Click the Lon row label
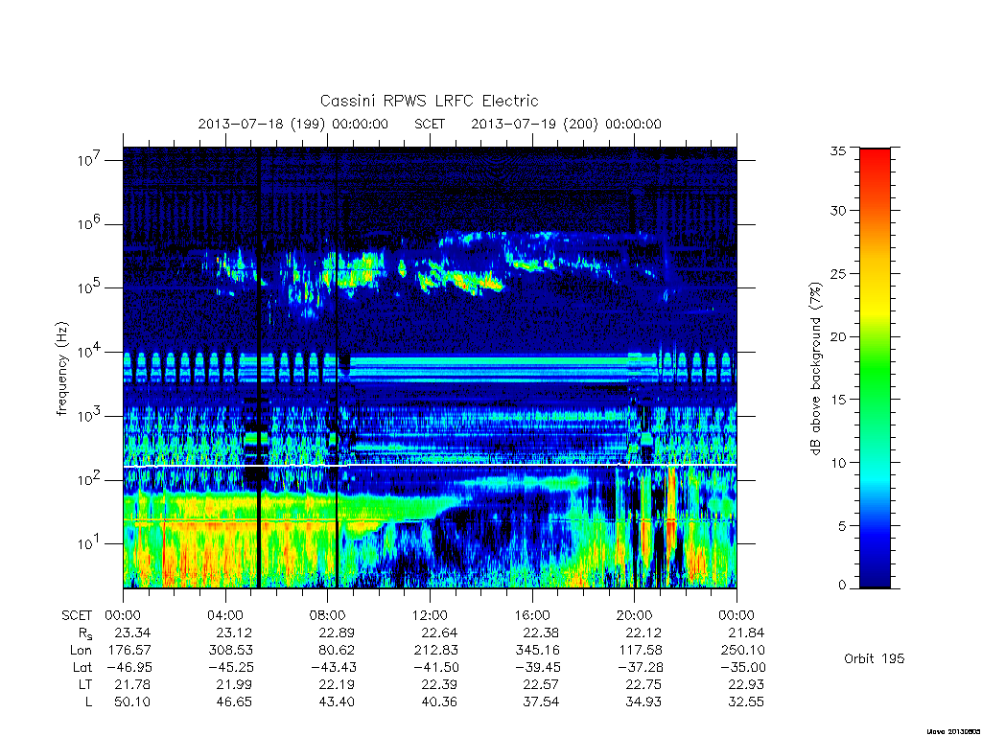This screenshot has height=736, width=982. click(81, 650)
